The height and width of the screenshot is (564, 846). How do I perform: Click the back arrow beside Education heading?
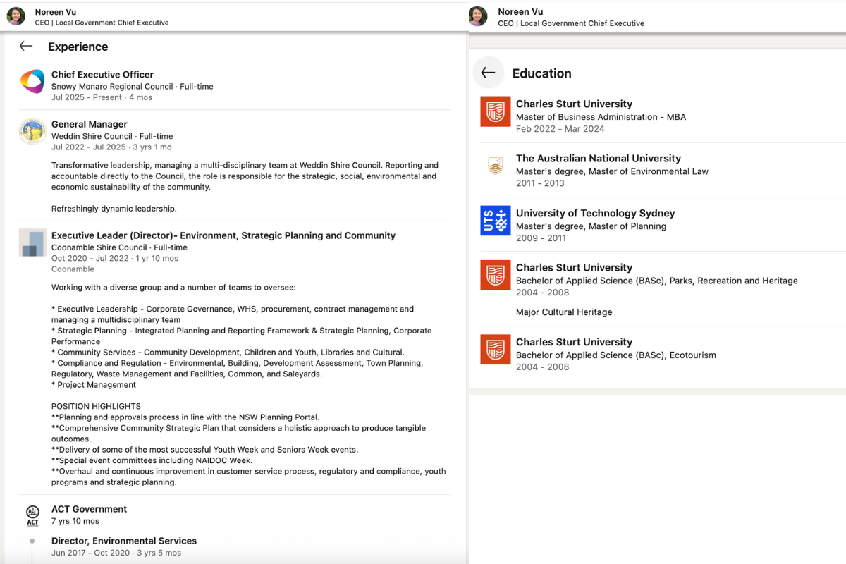[488, 73]
